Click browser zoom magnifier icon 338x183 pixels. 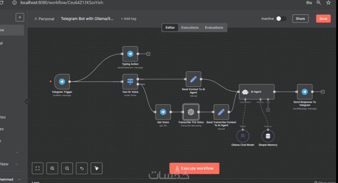pyautogui.click(x=319, y=2)
